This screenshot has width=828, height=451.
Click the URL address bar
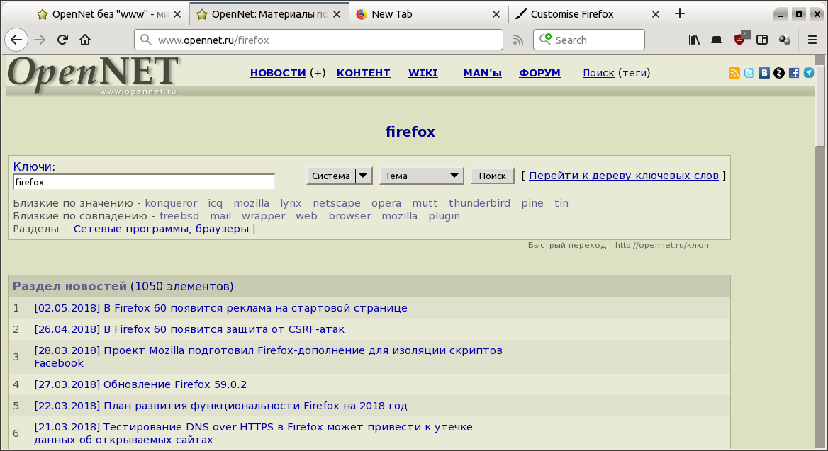(318, 40)
